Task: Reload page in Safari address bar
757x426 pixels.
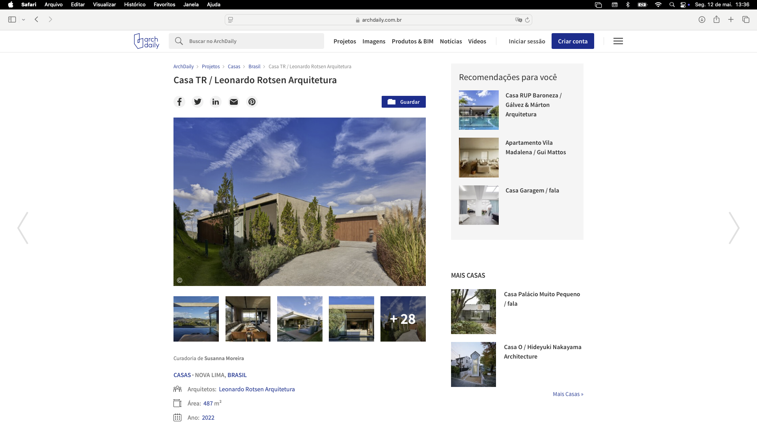Action: coord(527,20)
